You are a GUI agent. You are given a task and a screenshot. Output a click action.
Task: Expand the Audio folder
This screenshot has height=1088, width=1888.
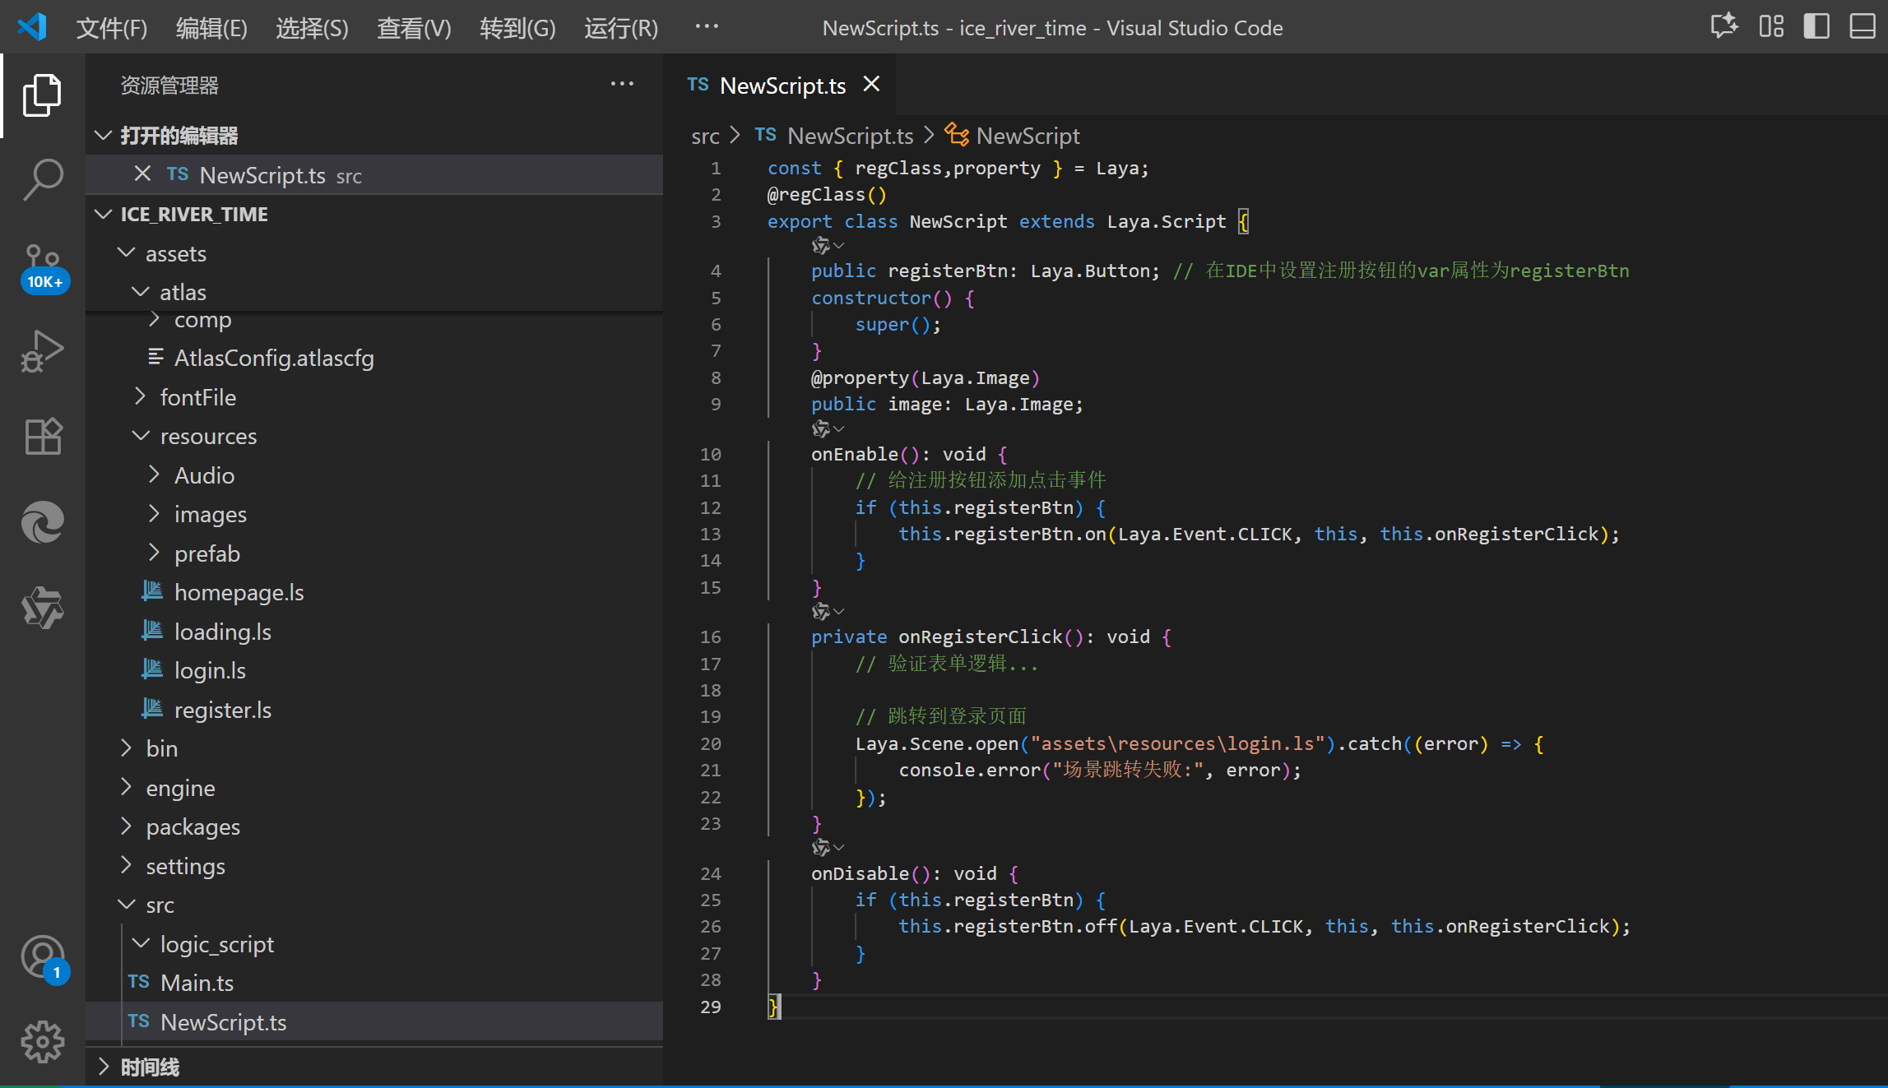tap(204, 475)
